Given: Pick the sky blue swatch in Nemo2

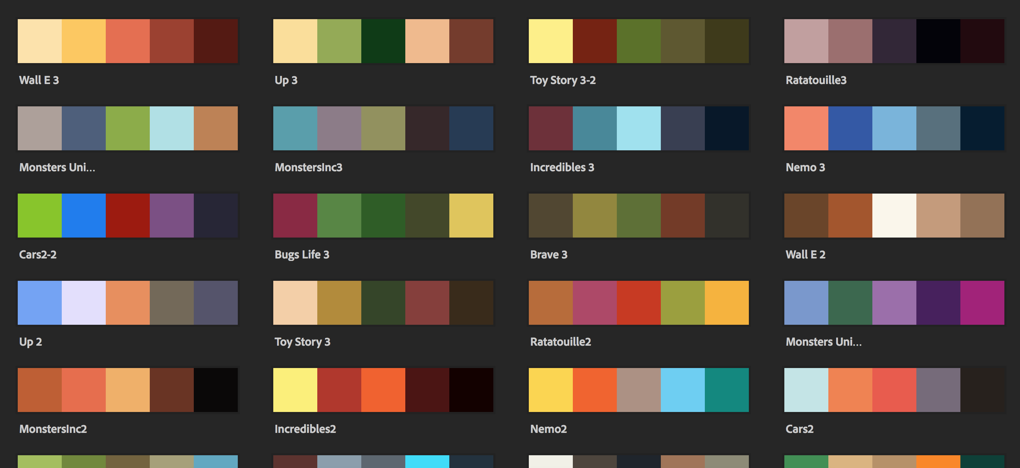Looking at the screenshot, I should [x=682, y=390].
